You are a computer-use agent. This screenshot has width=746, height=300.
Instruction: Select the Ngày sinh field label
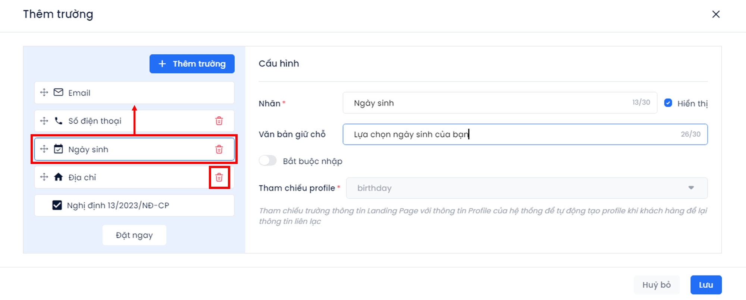[88, 149]
